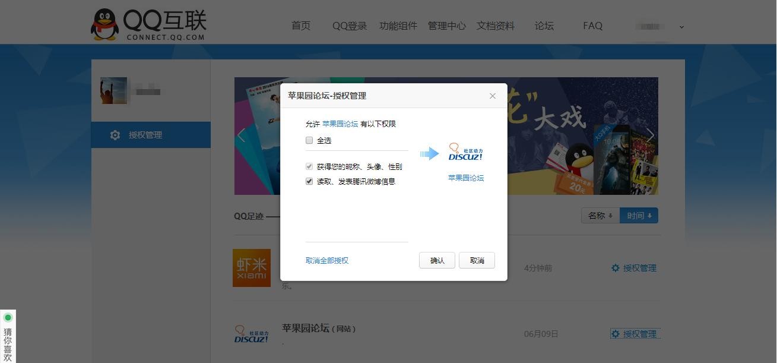Screen dimensions: 777x363
Task: Open the 猜你喜欢 side widget
Action: point(8,336)
